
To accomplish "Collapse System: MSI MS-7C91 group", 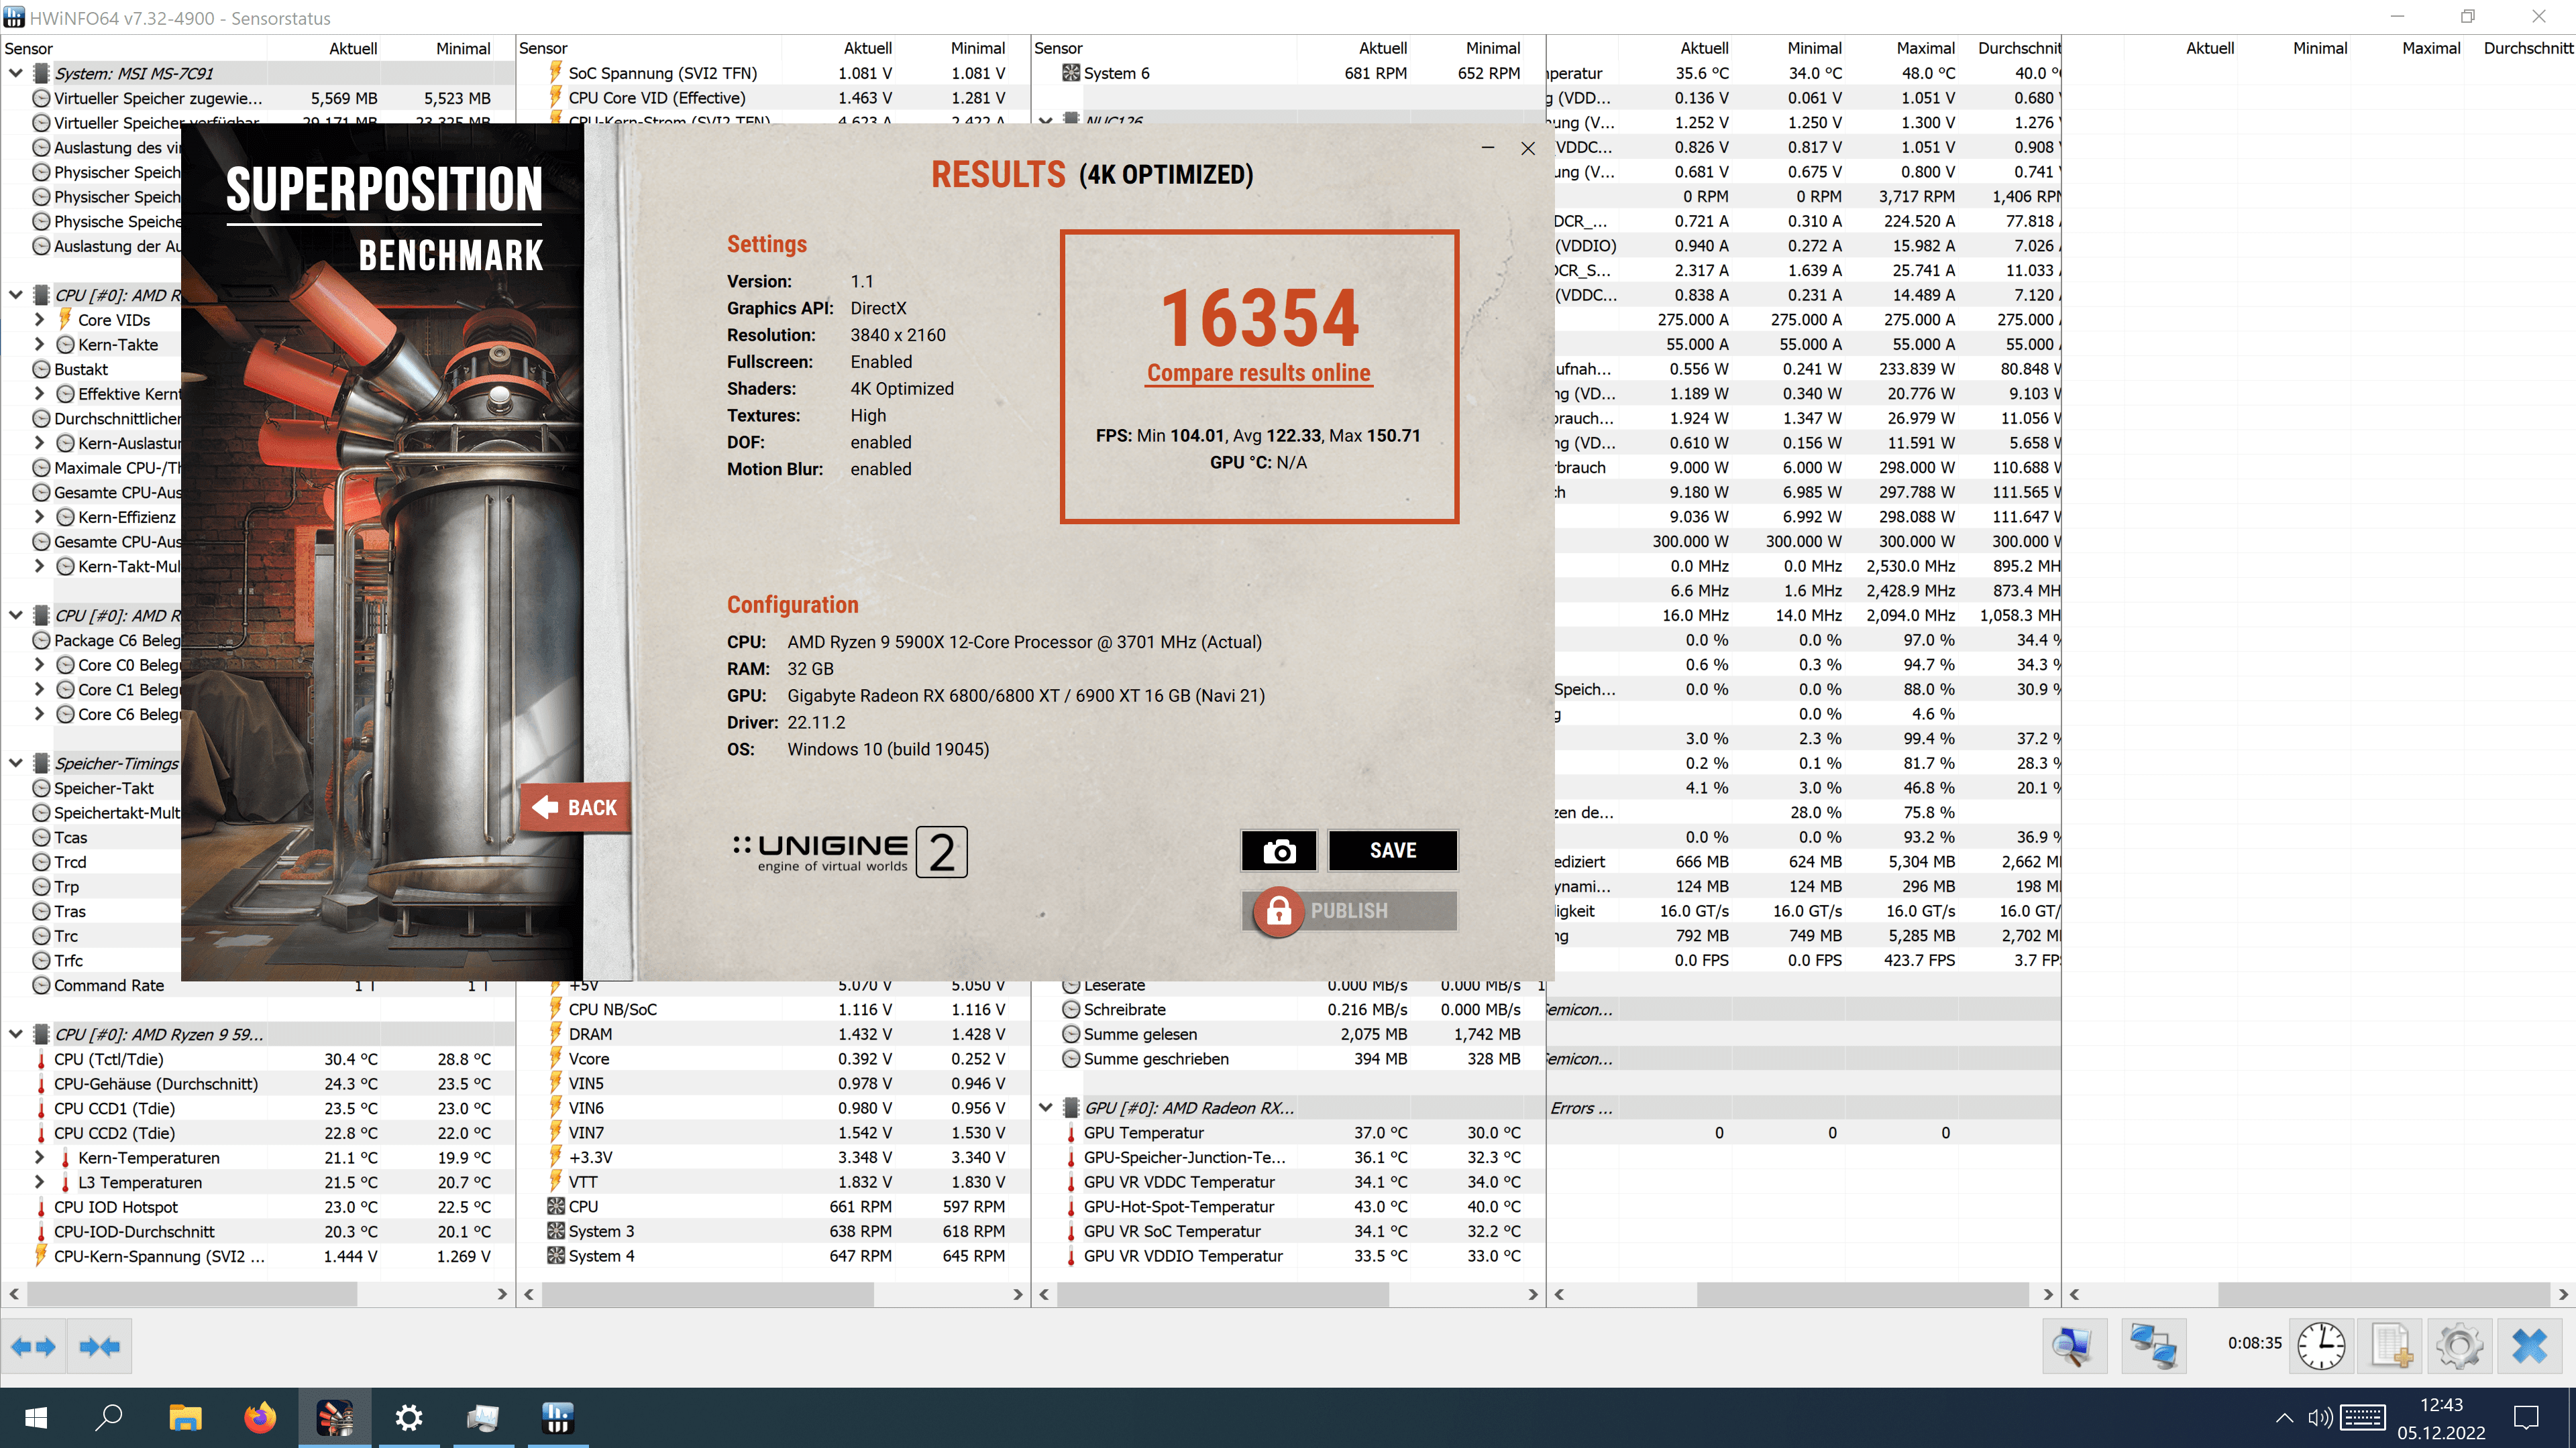I will click(16, 73).
